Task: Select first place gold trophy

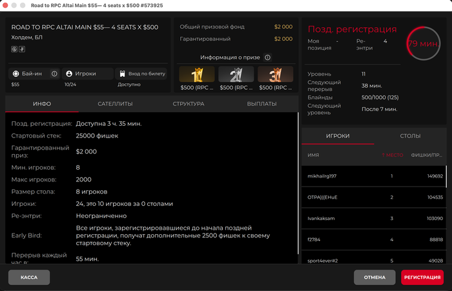Action: [x=197, y=74]
